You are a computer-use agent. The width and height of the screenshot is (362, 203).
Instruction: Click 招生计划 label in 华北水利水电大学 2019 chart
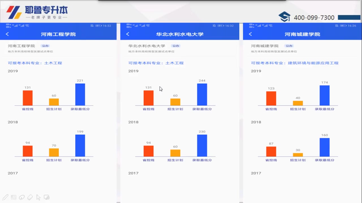pyautogui.click(x=175, y=109)
